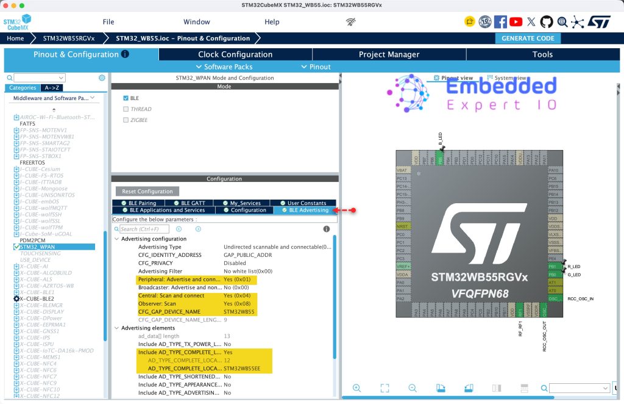Viewport: 624px width, 404px height.
Task: Click the configuration panel vertical scrollbar
Action: (335, 298)
